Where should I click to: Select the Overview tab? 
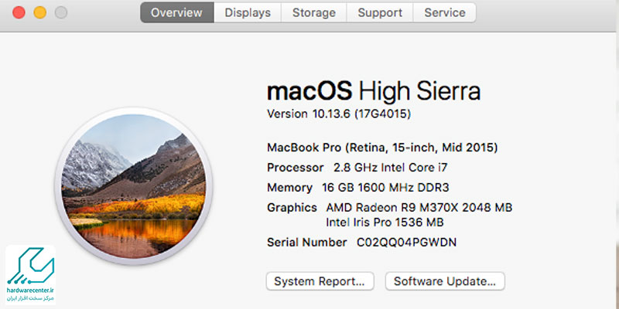tap(177, 13)
